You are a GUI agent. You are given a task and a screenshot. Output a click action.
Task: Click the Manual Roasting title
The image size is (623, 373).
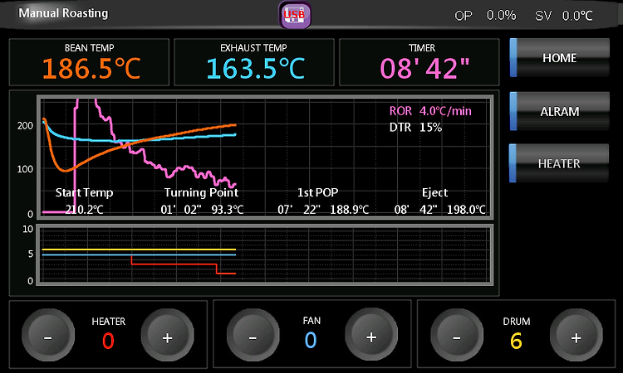click(63, 13)
